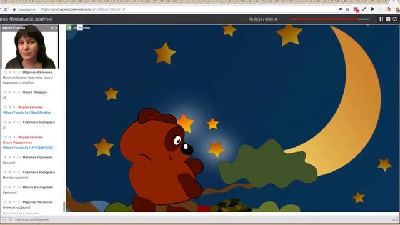Viewport: 400px width, 225px height.
Task: Click the chat message 'Красиво!'
Action: pos(9,162)
